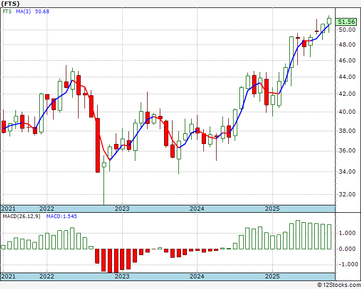
Task: Open the 12Stocks.com copyright link
Action: coord(339,285)
